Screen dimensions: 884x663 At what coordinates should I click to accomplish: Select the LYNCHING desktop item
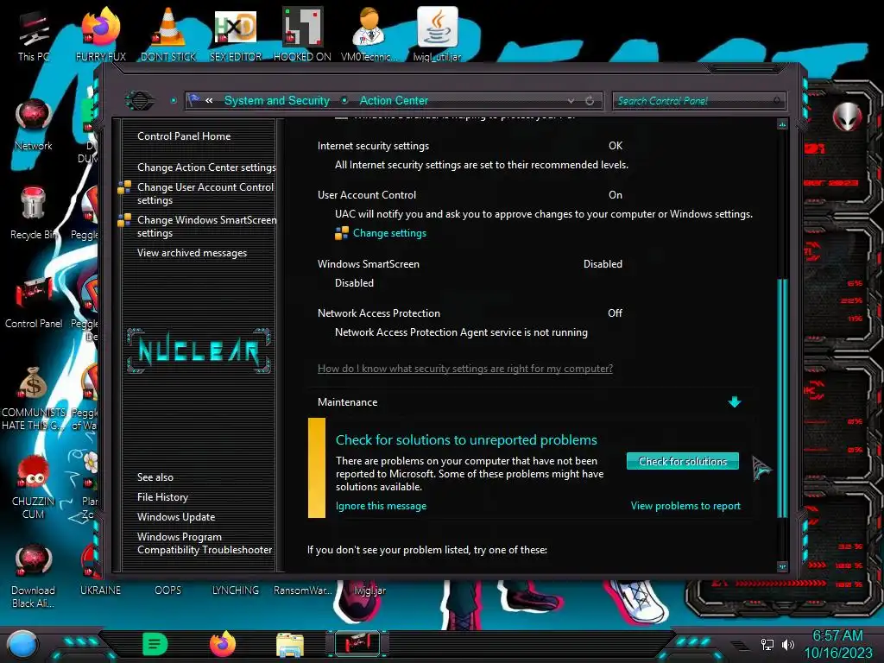(x=236, y=590)
